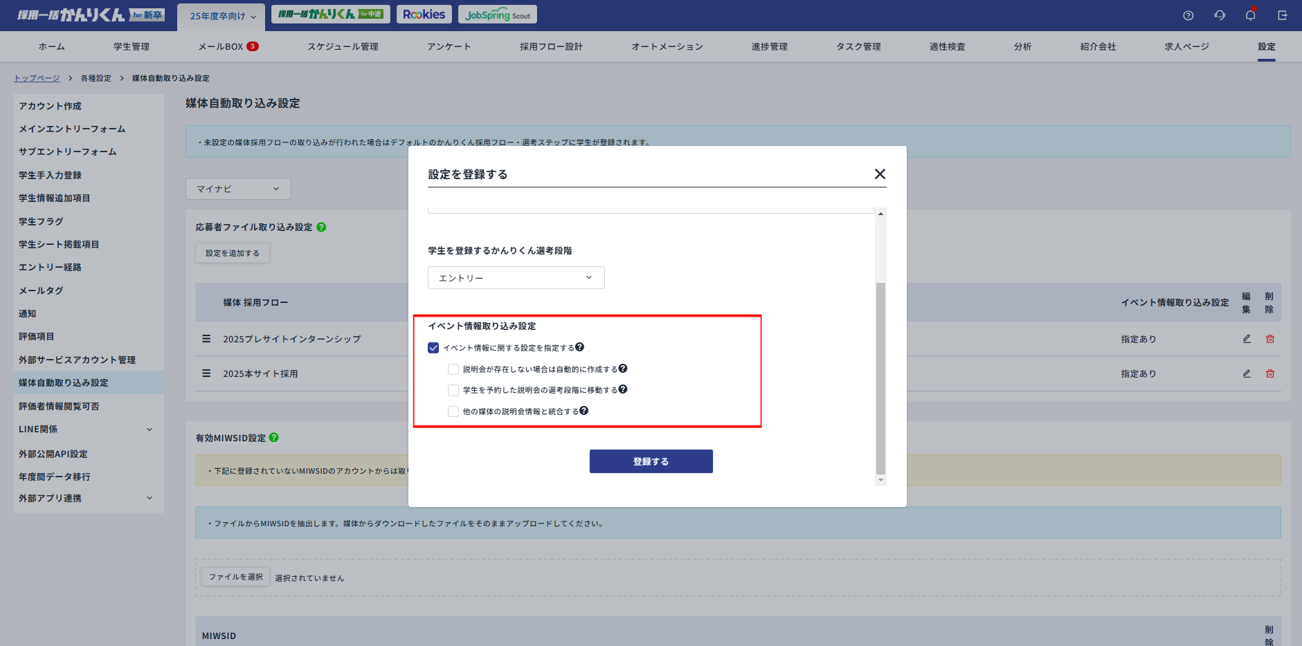Click the help question-mark icon in top bar
Image resolution: width=1302 pixels, height=646 pixels.
1188,15
